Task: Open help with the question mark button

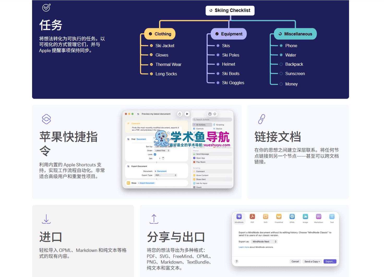Action: pos(237,261)
